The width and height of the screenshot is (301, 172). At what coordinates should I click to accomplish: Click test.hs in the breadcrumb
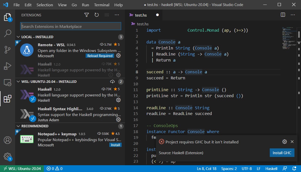pos(143,24)
